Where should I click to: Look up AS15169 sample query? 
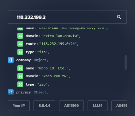(x=71, y=106)
